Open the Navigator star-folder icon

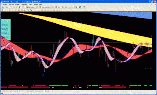tap(17, 7)
